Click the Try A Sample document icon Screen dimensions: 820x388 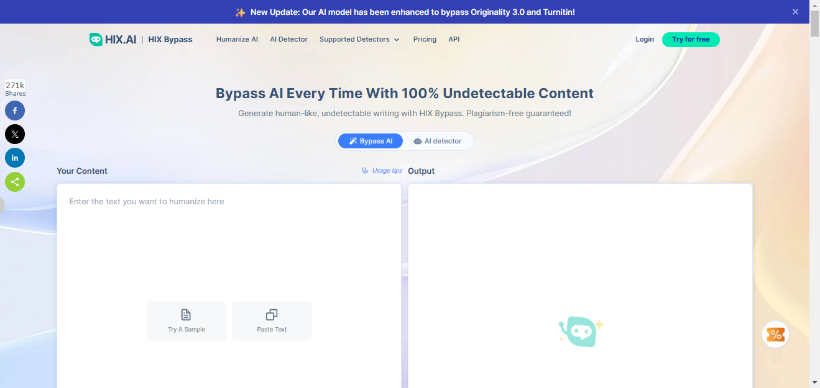186,315
